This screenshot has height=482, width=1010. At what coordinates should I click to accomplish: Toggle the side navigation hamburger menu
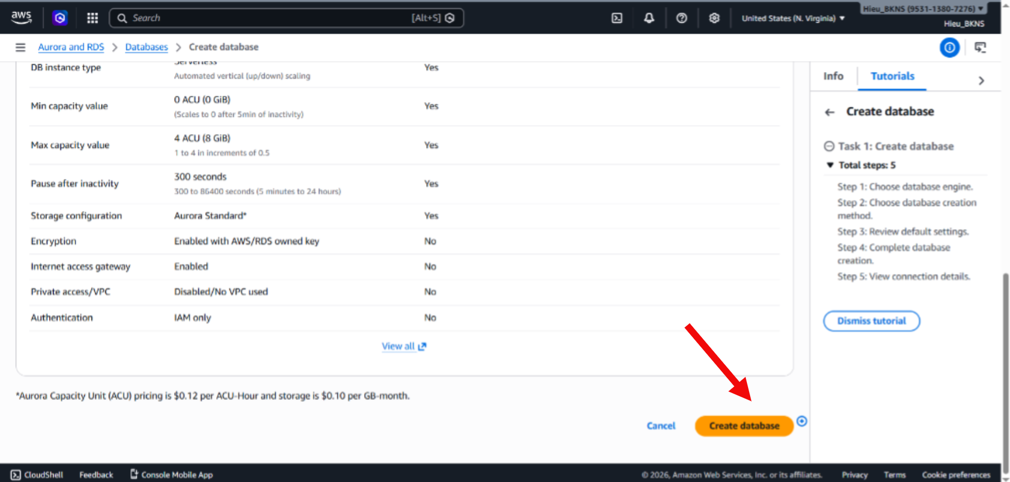[x=21, y=47]
